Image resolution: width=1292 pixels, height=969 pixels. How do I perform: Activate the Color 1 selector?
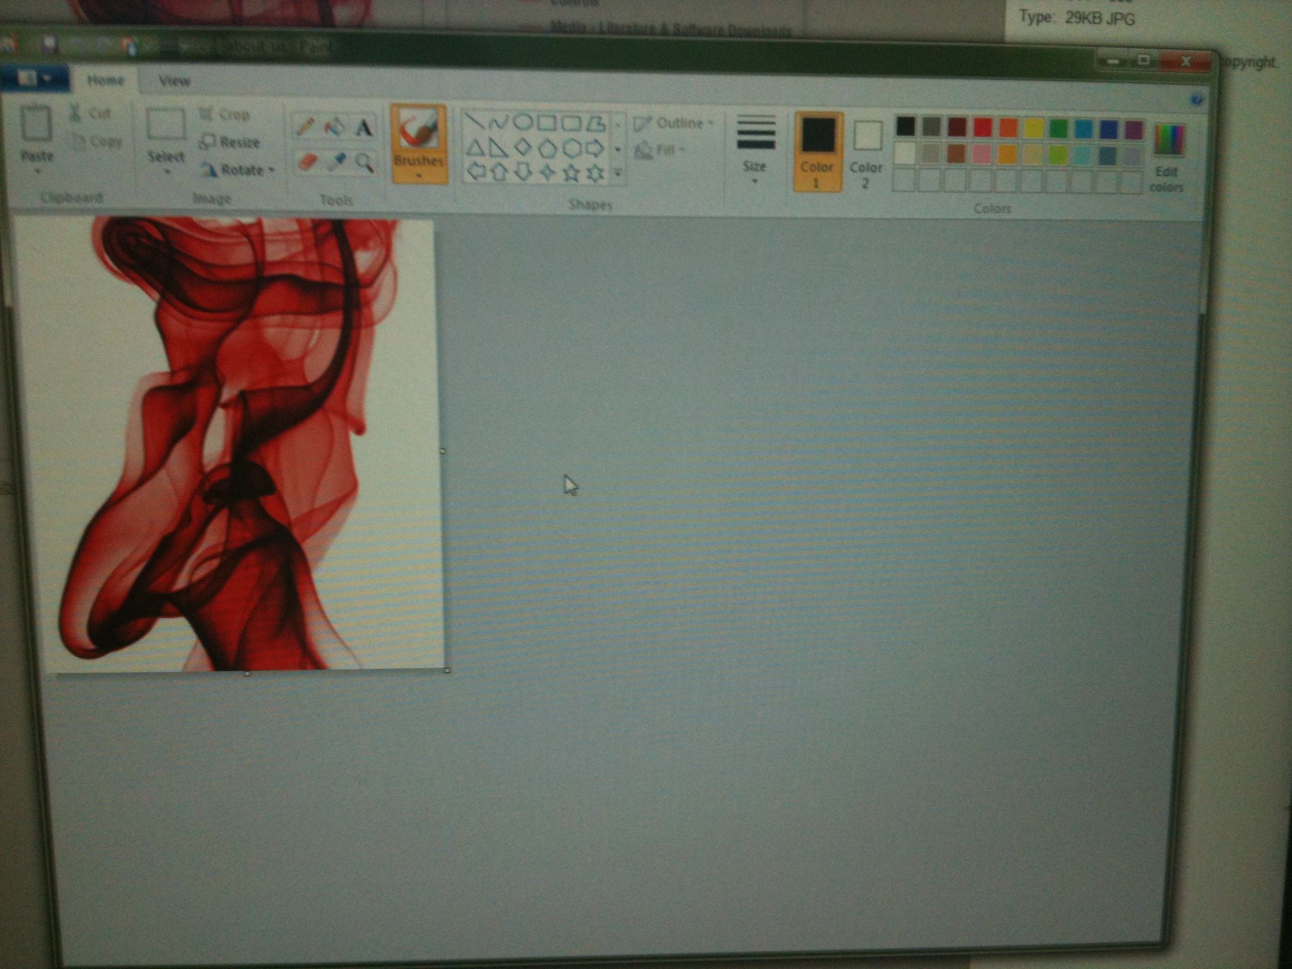tap(818, 151)
